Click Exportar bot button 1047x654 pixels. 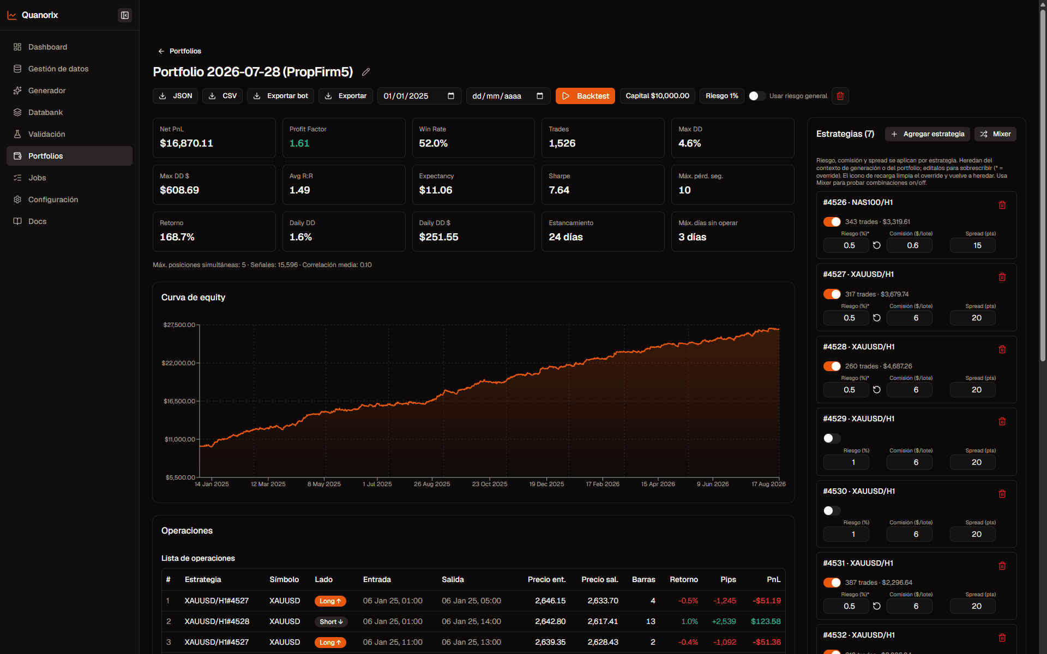(280, 96)
